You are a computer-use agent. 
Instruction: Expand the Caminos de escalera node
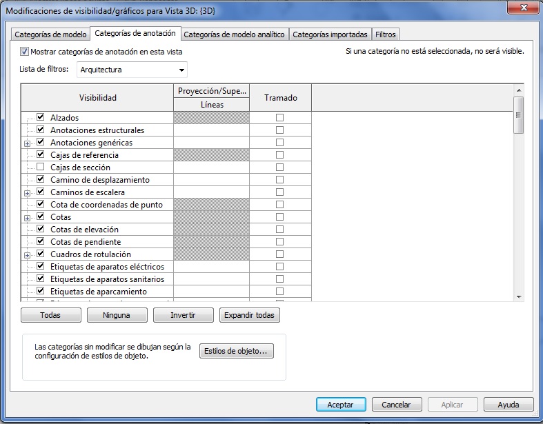28,193
